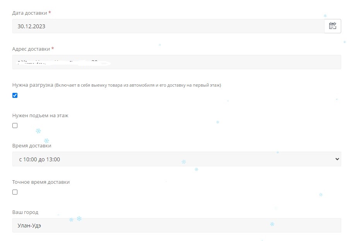Click the Нужен подъем на этаж label
This screenshot has width=347, height=241.
point(40,115)
